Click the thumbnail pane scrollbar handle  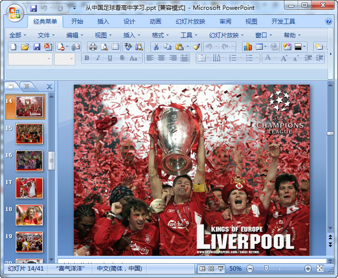(x=51, y=160)
